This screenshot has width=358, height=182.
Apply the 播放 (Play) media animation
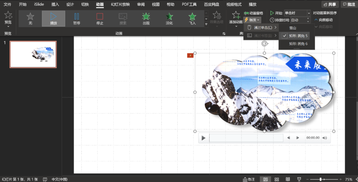tap(53, 19)
